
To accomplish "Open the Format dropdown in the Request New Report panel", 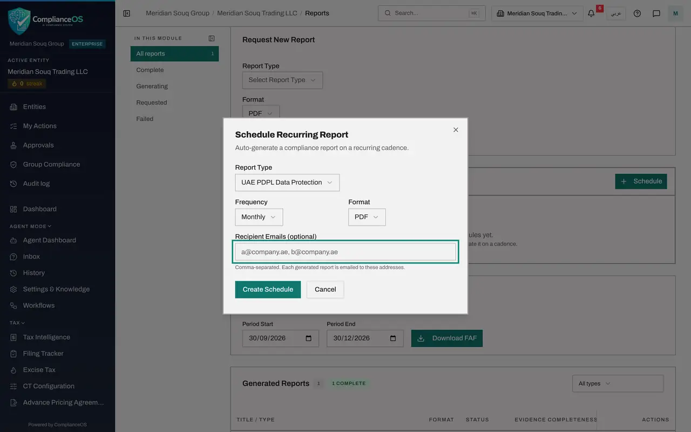I will coord(261,113).
